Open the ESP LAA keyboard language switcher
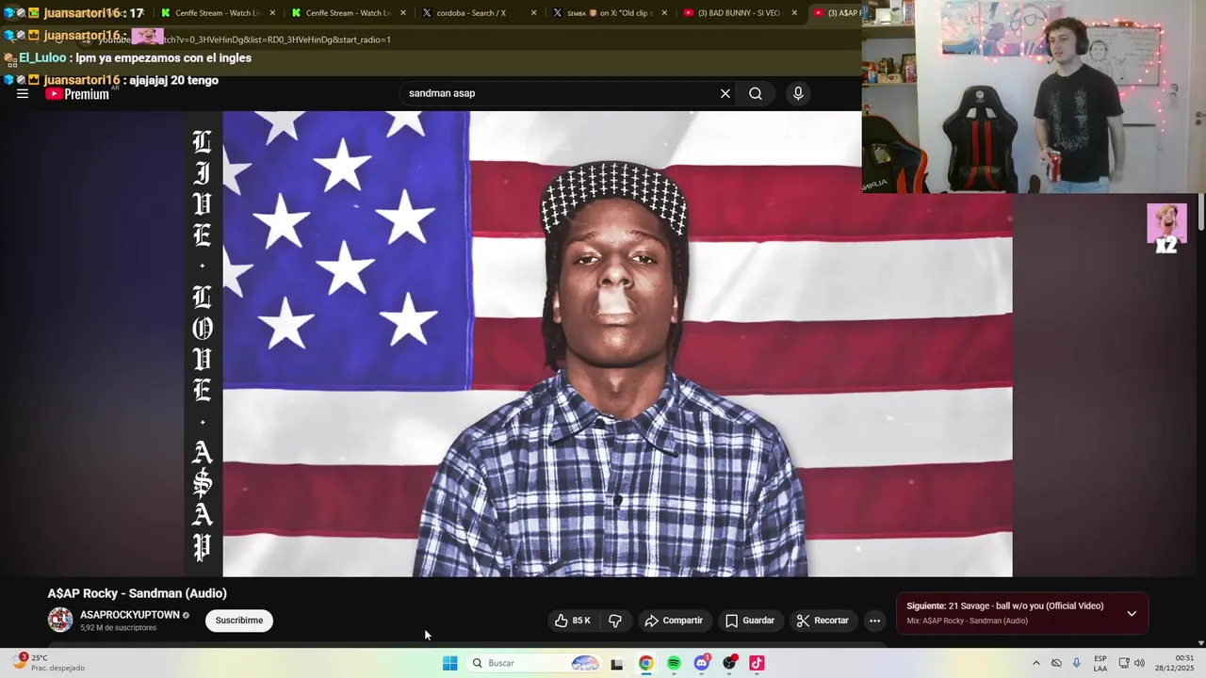 (1100, 663)
